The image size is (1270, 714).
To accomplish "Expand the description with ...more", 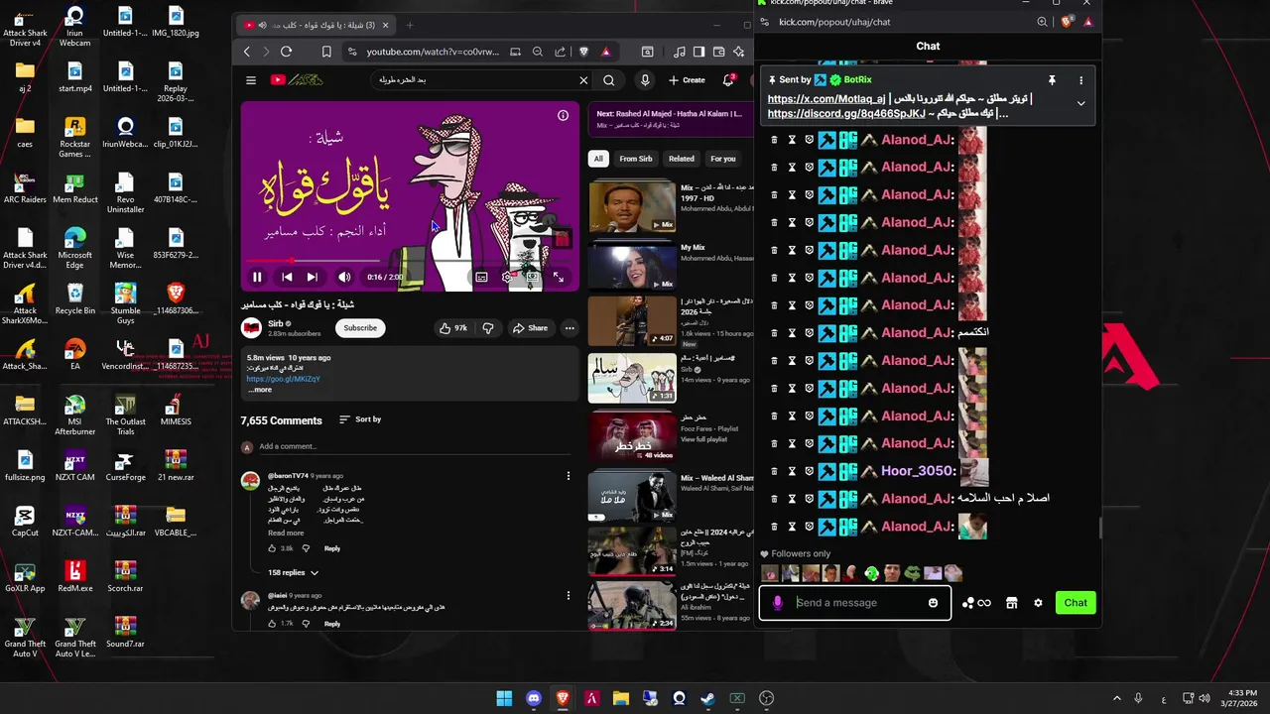I will point(260,390).
